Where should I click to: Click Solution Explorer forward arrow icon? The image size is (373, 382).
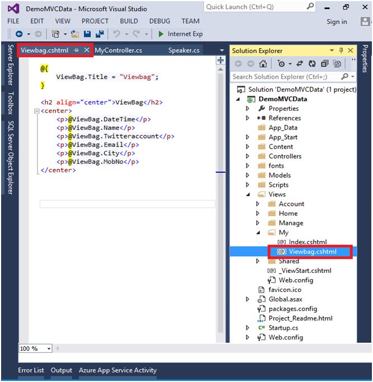[250, 64]
